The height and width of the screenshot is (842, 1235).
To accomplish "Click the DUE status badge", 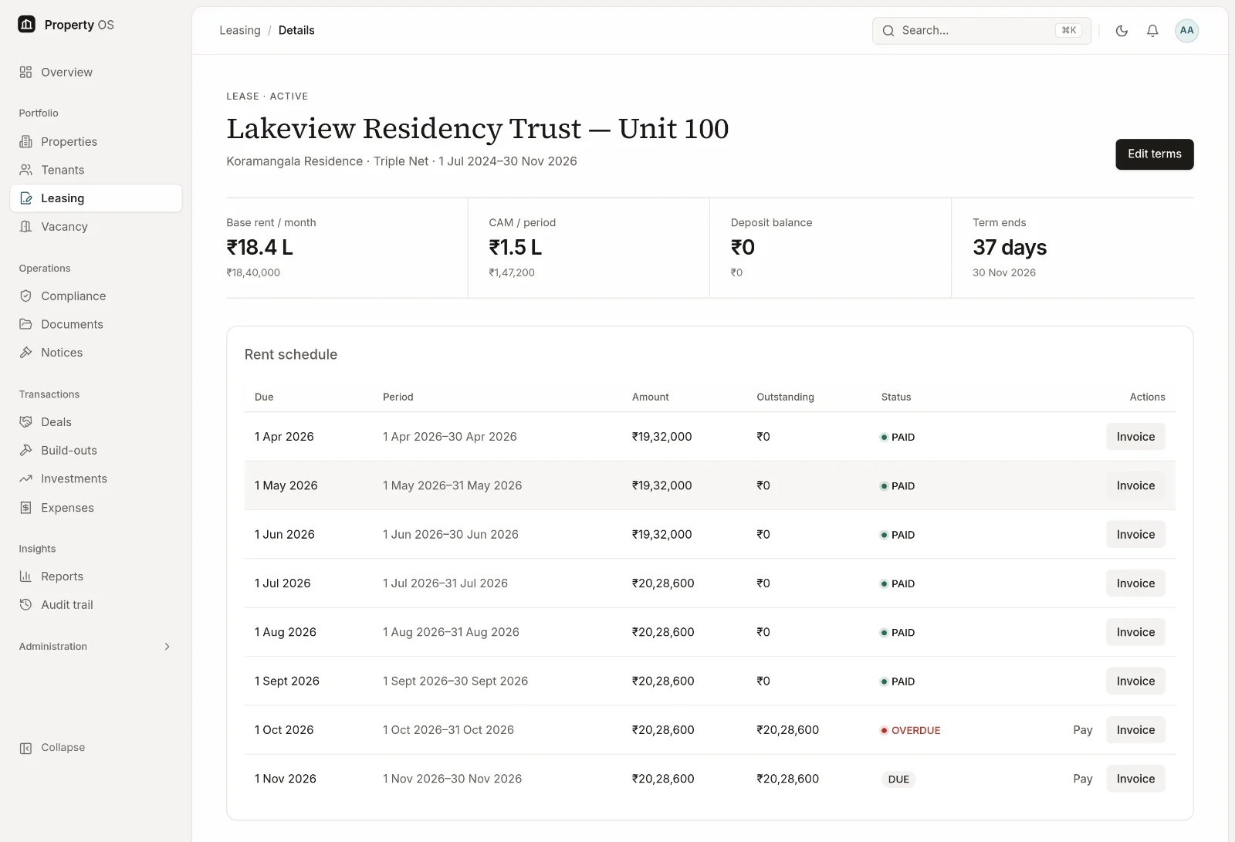I will point(898,779).
